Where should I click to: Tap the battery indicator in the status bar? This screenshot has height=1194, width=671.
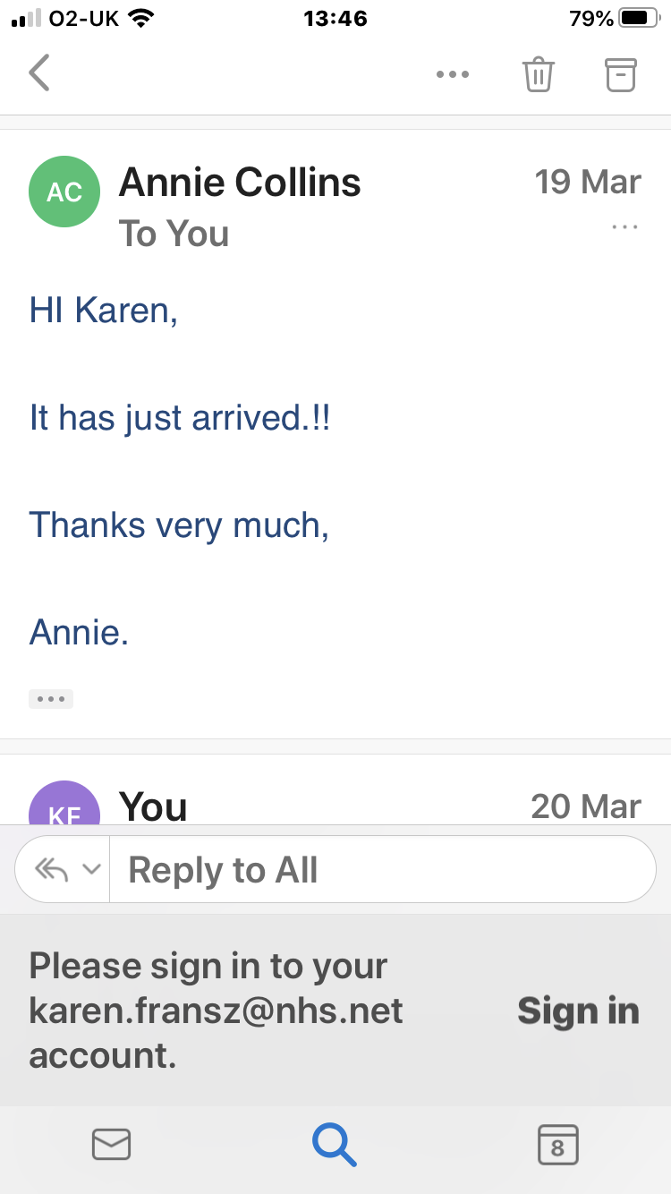[x=638, y=18]
